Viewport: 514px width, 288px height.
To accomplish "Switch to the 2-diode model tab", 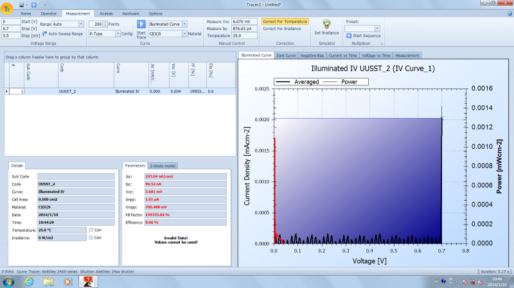I will pos(163,165).
